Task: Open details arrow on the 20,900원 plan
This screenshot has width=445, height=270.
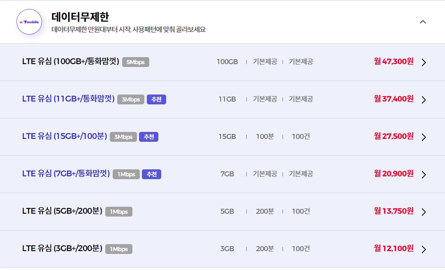Action: 424,174
